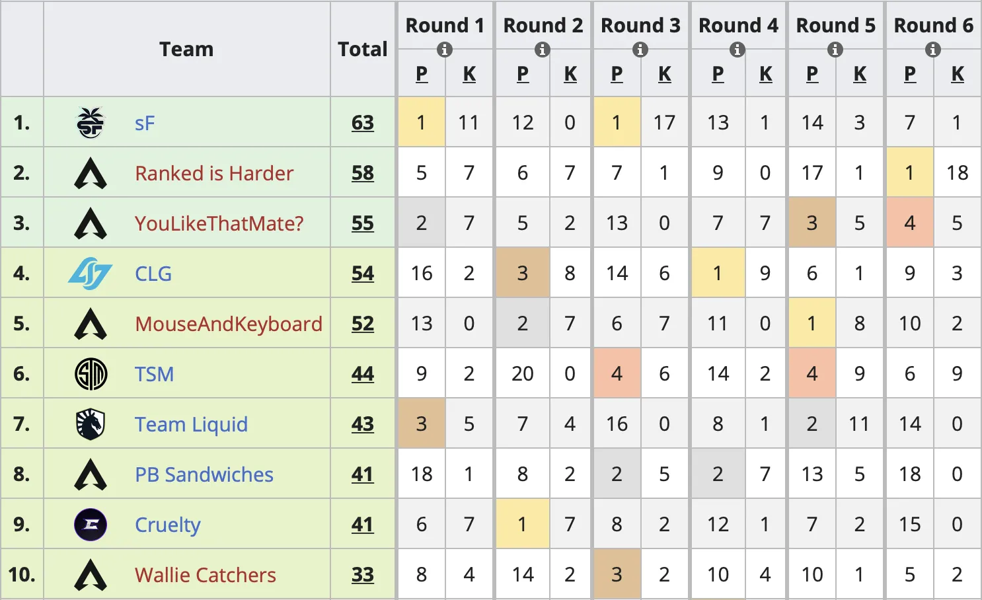
Task: Click the Team Liquid horse logo
Action: (x=91, y=424)
